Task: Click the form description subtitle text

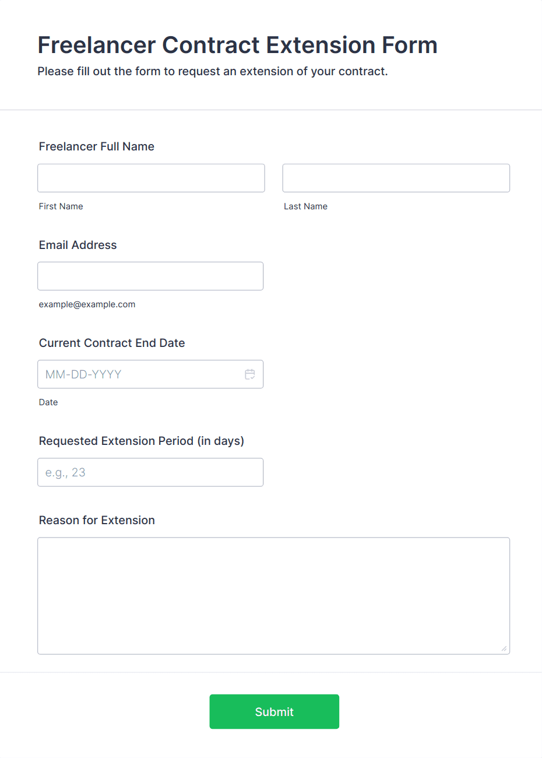Action: click(x=213, y=71)
